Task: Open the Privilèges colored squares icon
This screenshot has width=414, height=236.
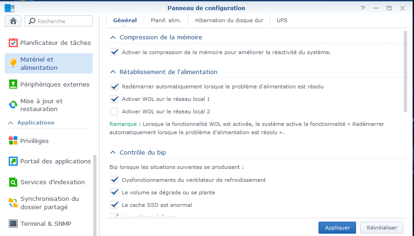Action: 13,141
